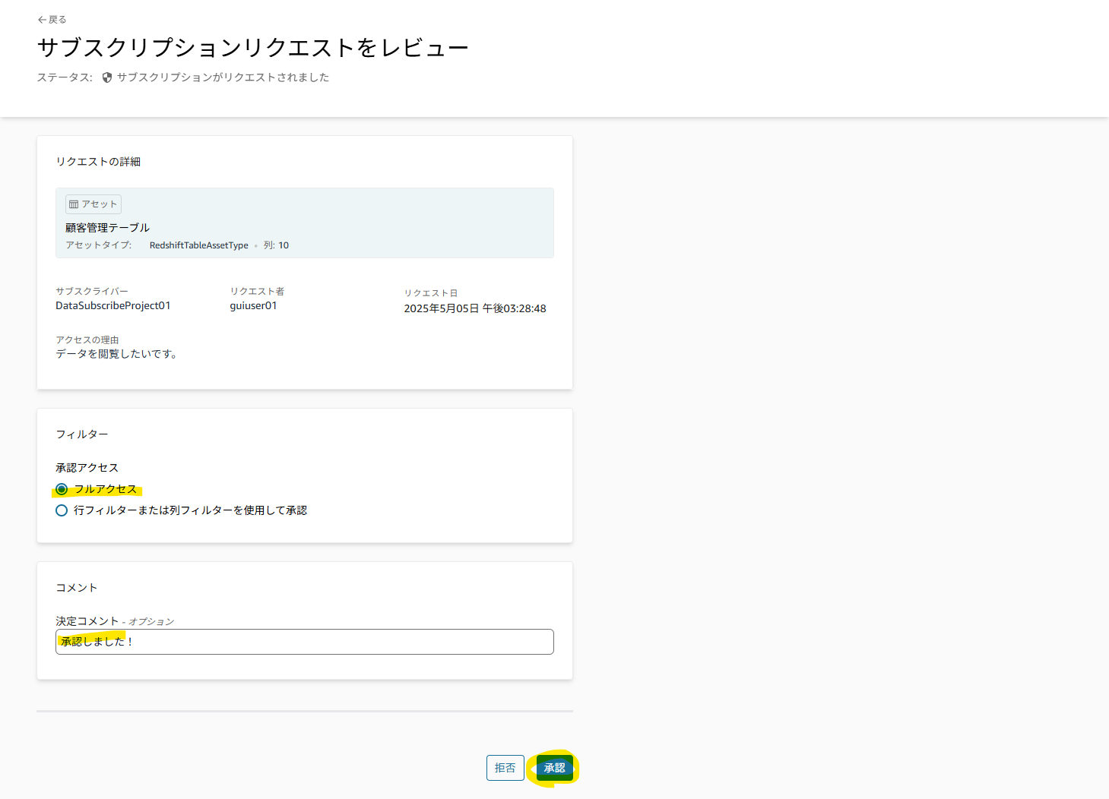The height and width of the screenshot is (799, 1109).
Task: Click the 承認アクセス label
Action: [87, 468]
